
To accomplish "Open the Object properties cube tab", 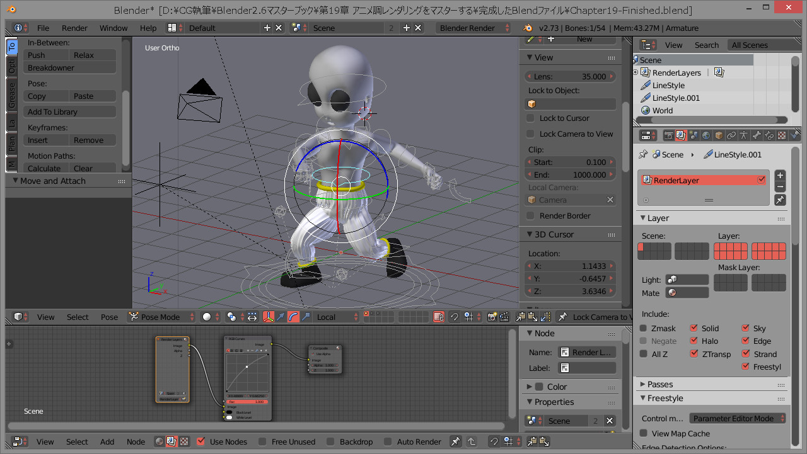I will [x=719, y=135].
